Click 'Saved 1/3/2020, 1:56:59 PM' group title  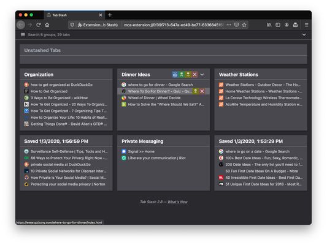56,141
